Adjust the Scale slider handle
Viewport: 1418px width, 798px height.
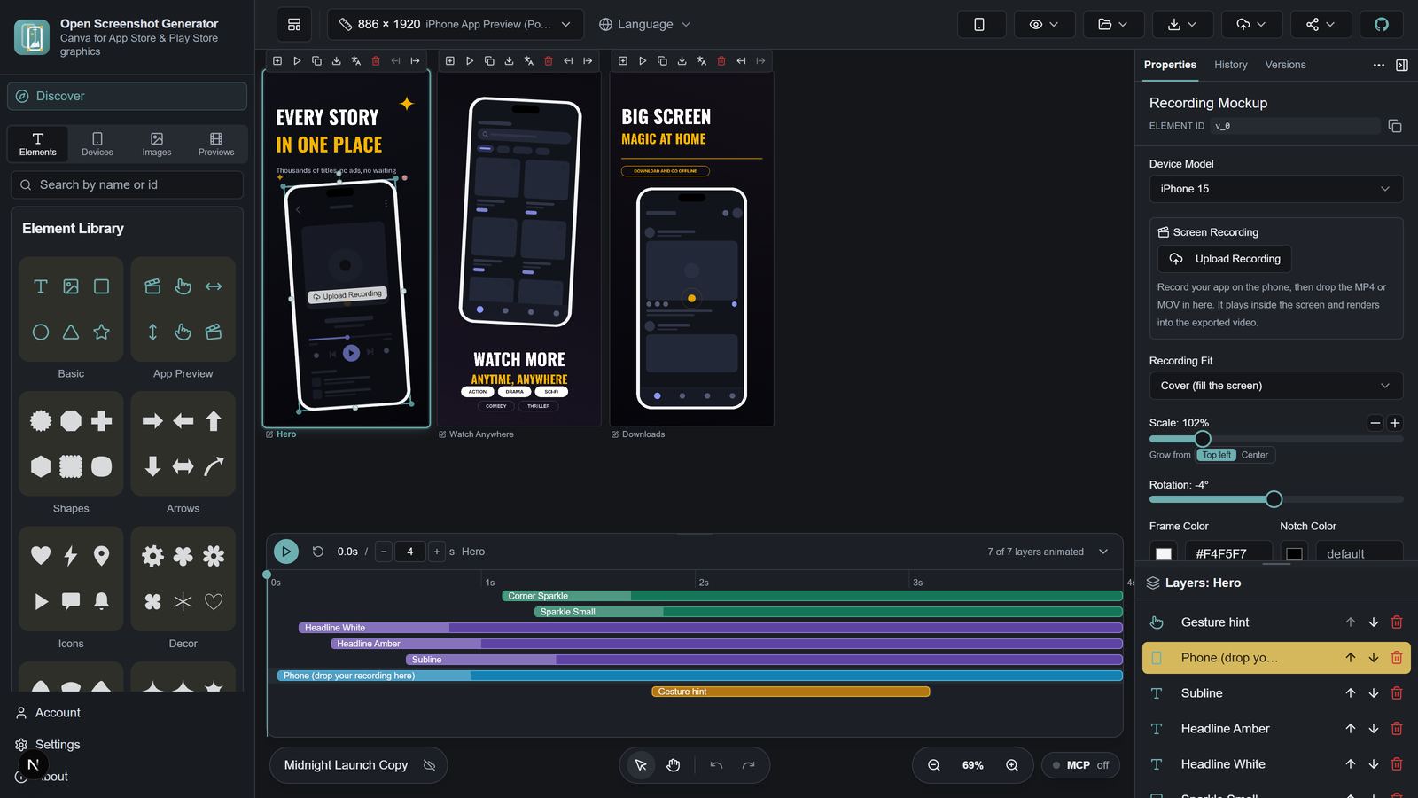(x=1203, y=439)
